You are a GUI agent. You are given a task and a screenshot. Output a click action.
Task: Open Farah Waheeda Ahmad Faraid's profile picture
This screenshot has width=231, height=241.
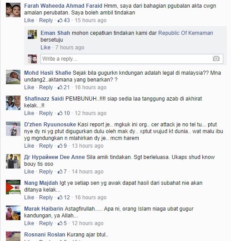coord(13,10)
